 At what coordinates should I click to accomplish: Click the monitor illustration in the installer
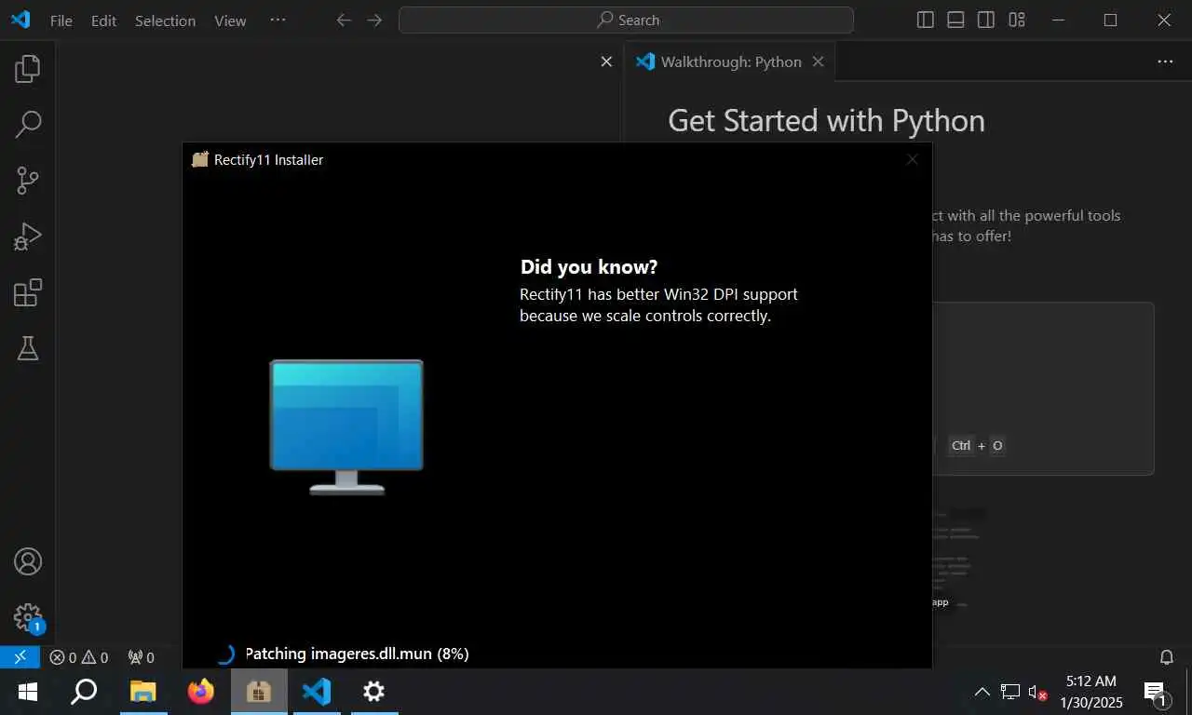pos(346,426)
